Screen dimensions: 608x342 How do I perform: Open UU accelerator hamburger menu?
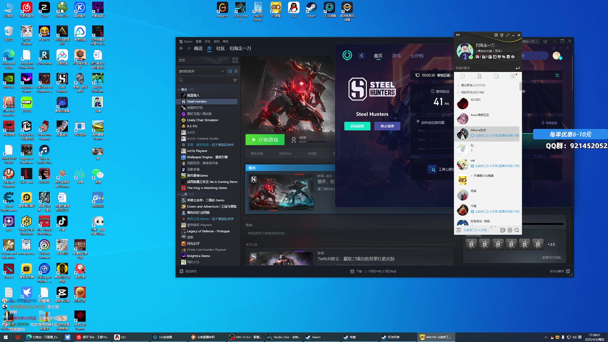[554, 48]
